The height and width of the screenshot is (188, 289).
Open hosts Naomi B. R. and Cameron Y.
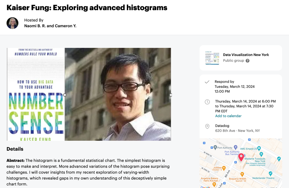pyautogui.click(x=50, y=26)
